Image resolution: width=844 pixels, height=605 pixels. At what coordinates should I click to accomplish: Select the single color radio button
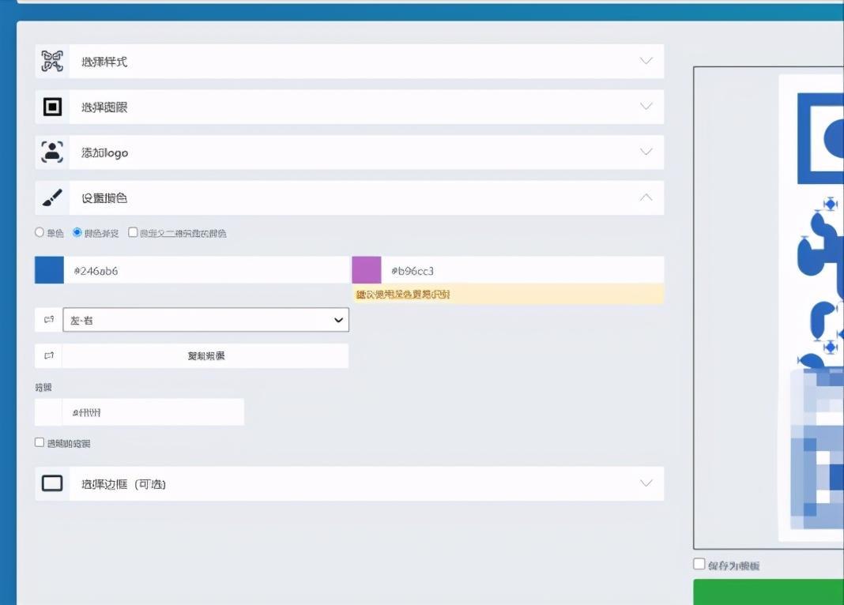[x=40, y=233]
